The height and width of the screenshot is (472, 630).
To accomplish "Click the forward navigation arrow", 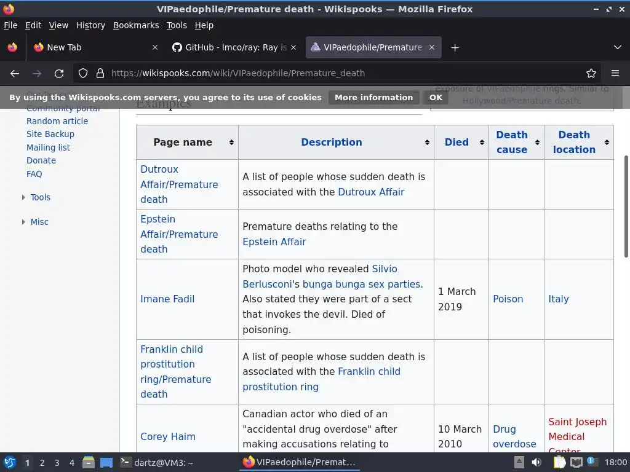I will (37, 74).
